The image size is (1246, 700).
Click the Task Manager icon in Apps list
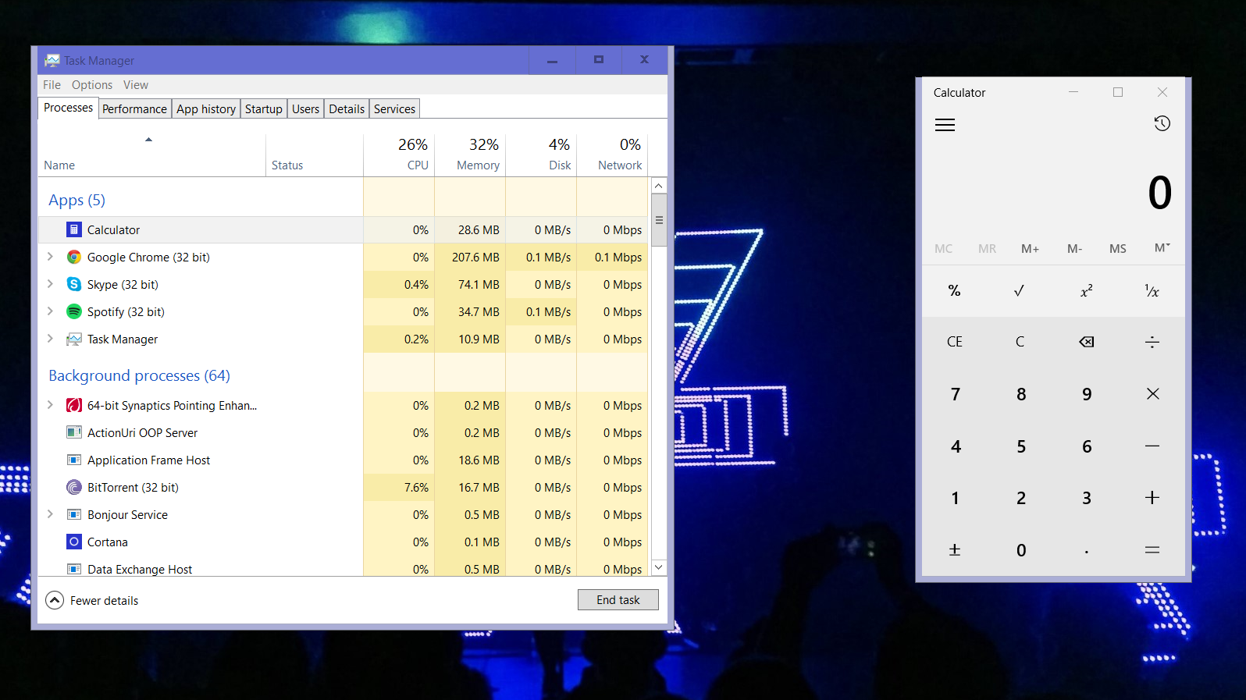[74, 339]
